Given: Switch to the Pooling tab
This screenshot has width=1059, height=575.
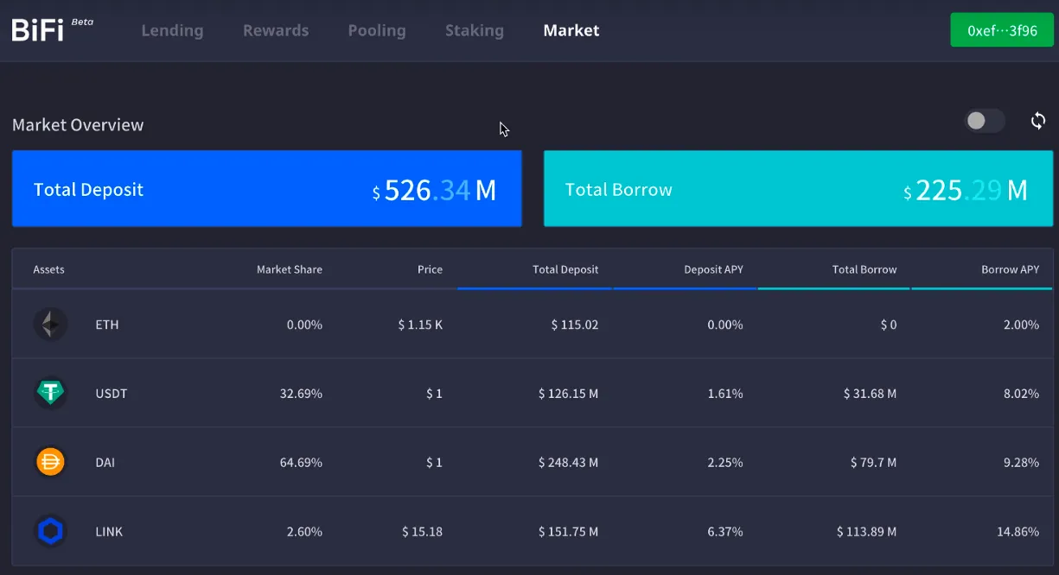Looking at the screenshot, I should tap(377, 30).
